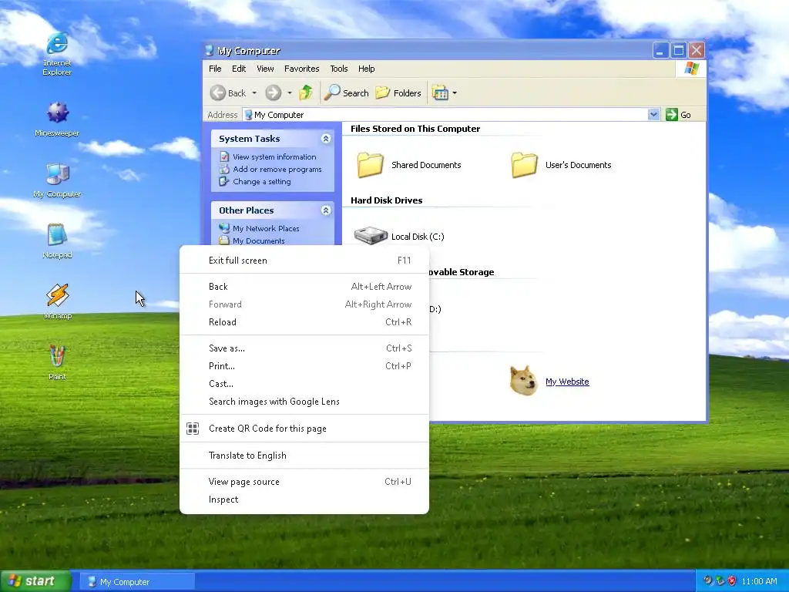This screenshot has width=789, height=592.
Task: Select View page source
Action: tap(304, 482)
